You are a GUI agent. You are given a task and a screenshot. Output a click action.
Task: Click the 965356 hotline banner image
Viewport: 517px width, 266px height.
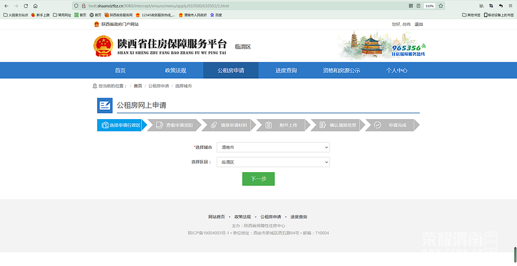(x=382, y=45)
